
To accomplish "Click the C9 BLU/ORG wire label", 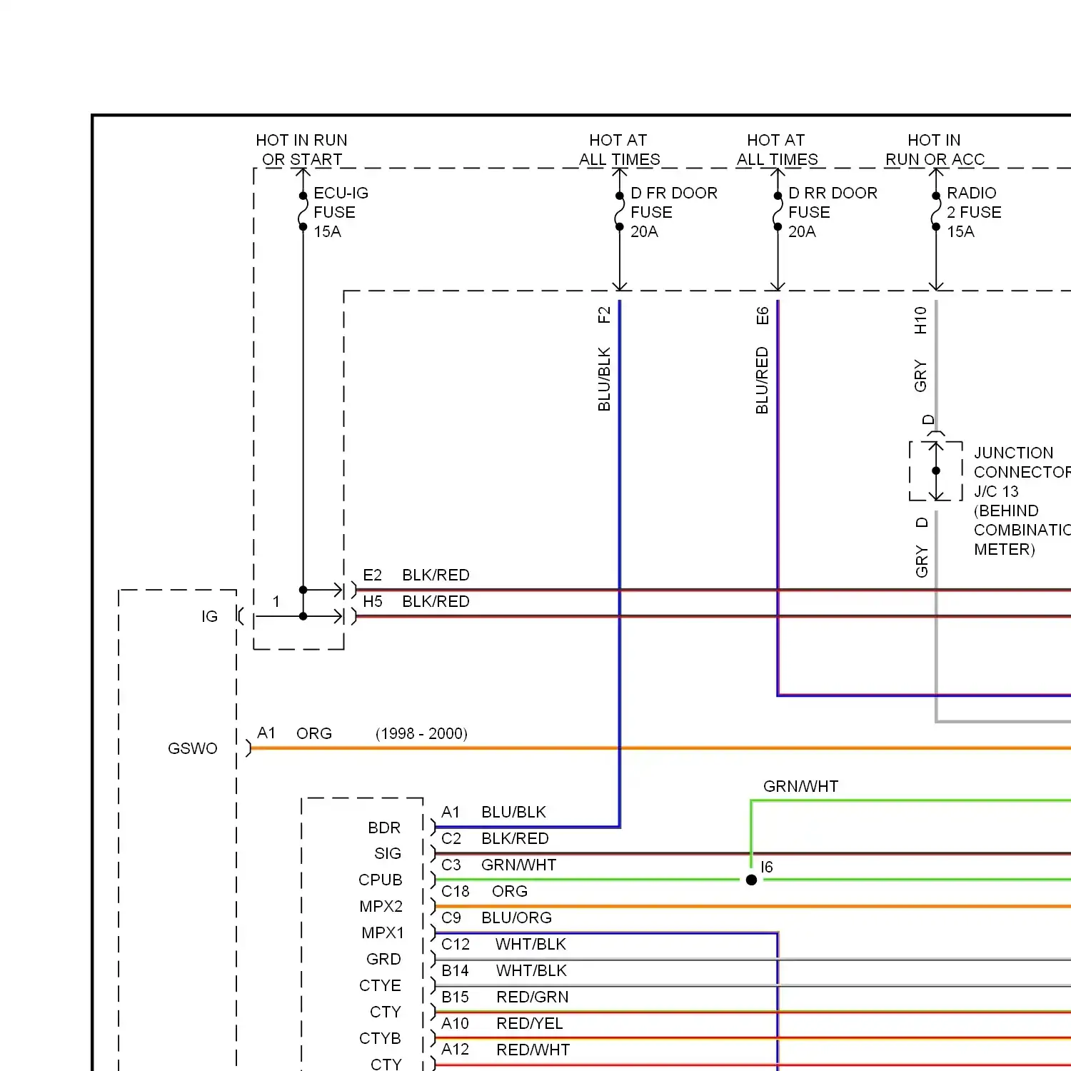I will click(497, 917).
